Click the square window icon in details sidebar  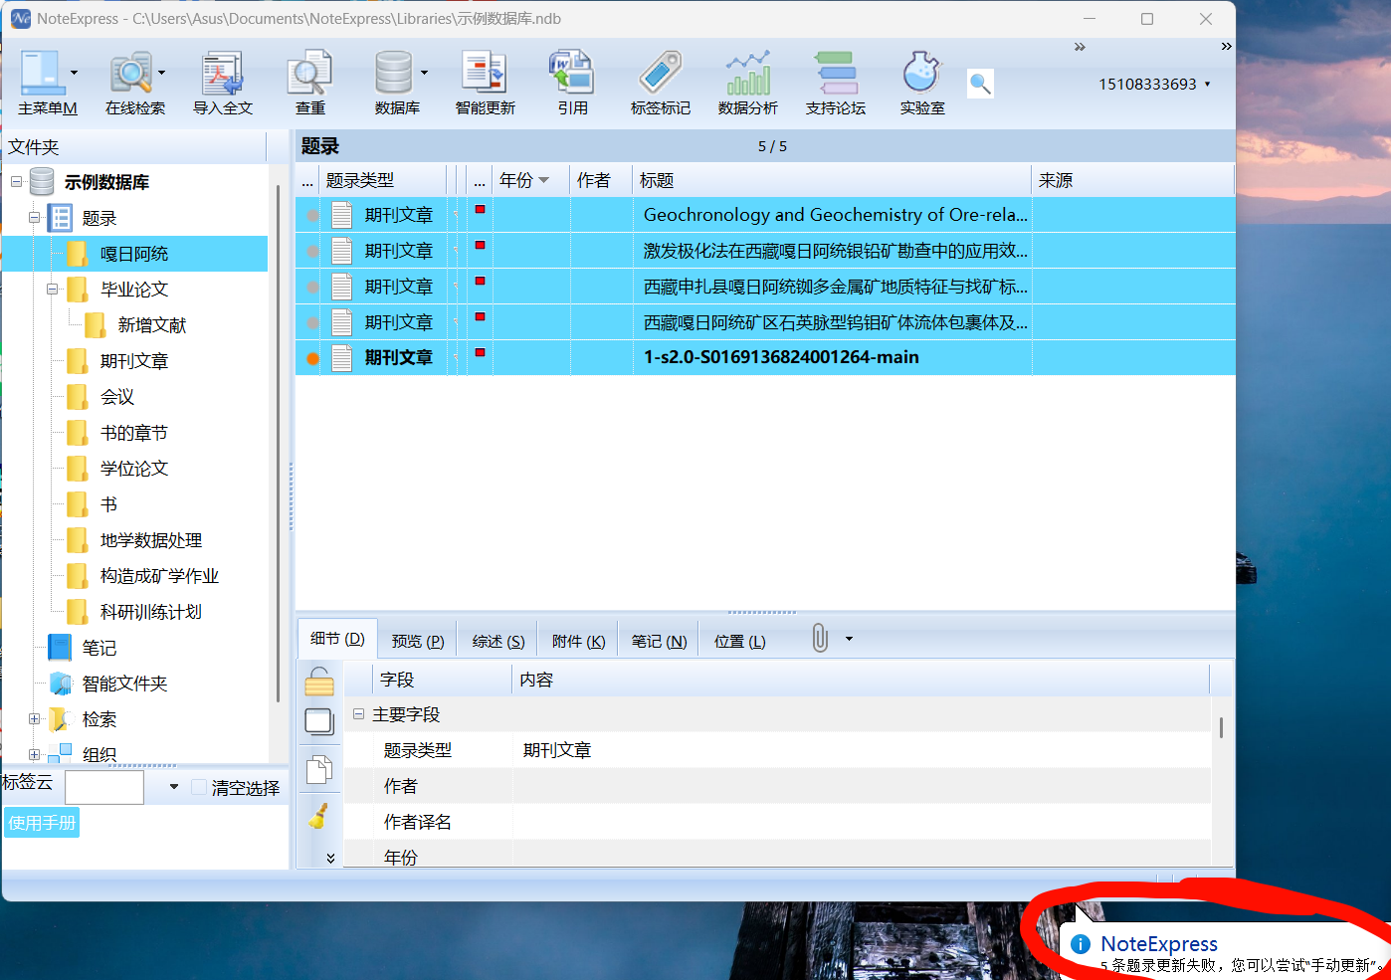point(319,722)
